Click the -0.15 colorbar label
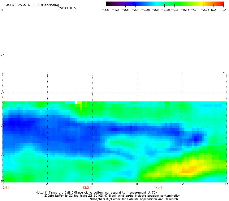This screenshot has width=229, height=201. [x=185, y=10]
